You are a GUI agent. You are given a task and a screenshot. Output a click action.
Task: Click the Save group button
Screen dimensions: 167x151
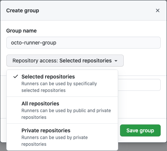140,130
